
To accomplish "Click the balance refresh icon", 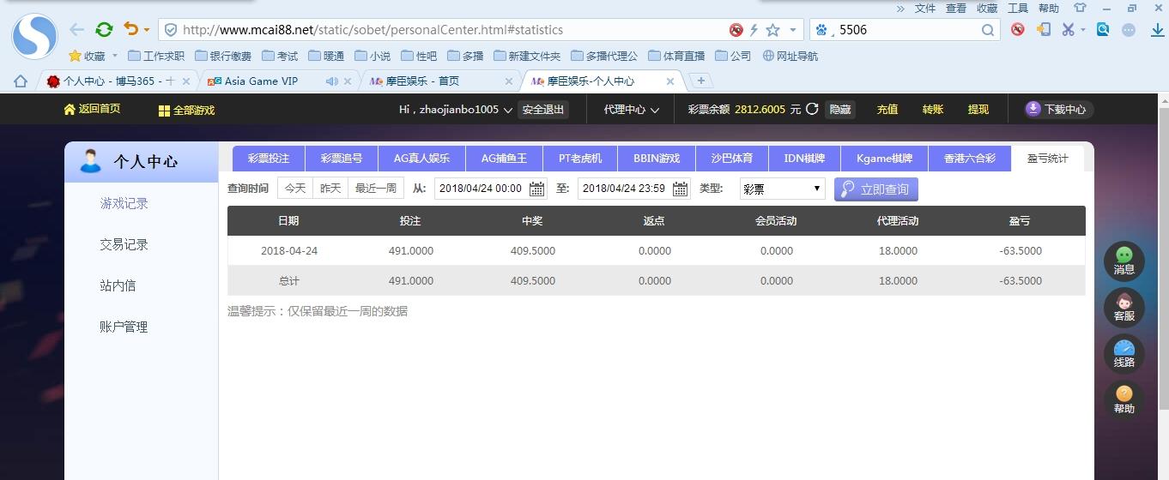I will point(811,110).
